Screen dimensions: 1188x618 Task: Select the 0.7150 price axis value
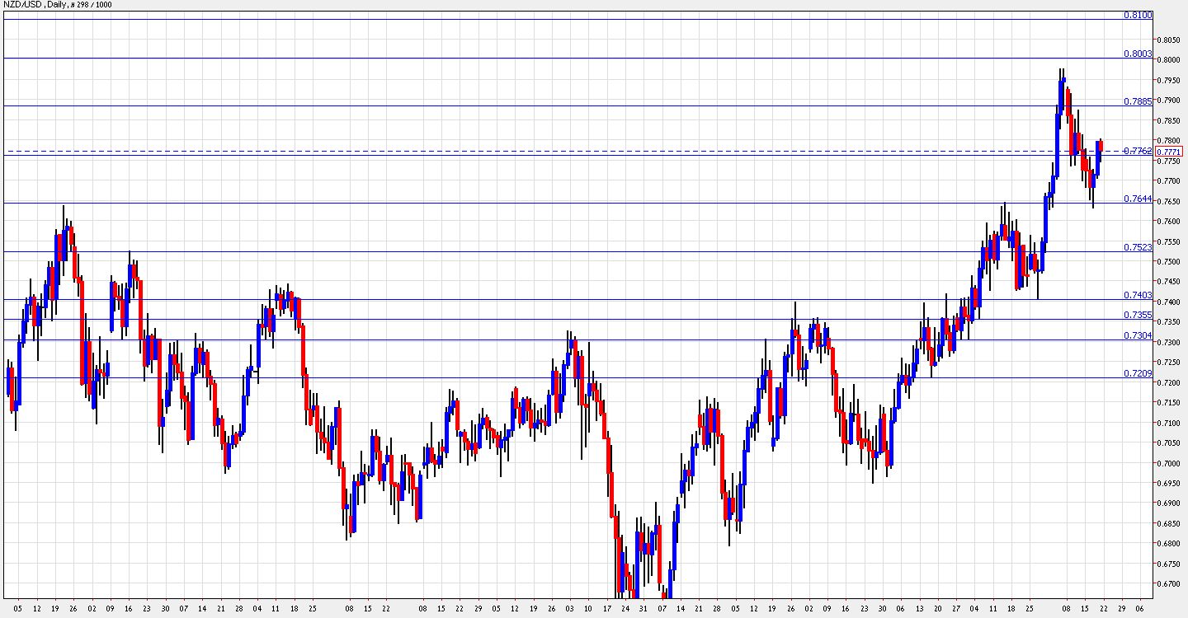click(x=1168, y=403)
